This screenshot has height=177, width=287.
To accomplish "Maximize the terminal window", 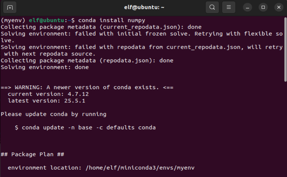I will [x=263, y=7].
